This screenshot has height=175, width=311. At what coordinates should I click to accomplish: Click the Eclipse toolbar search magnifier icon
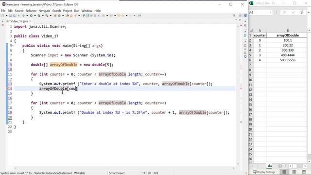tap(234, 16)
